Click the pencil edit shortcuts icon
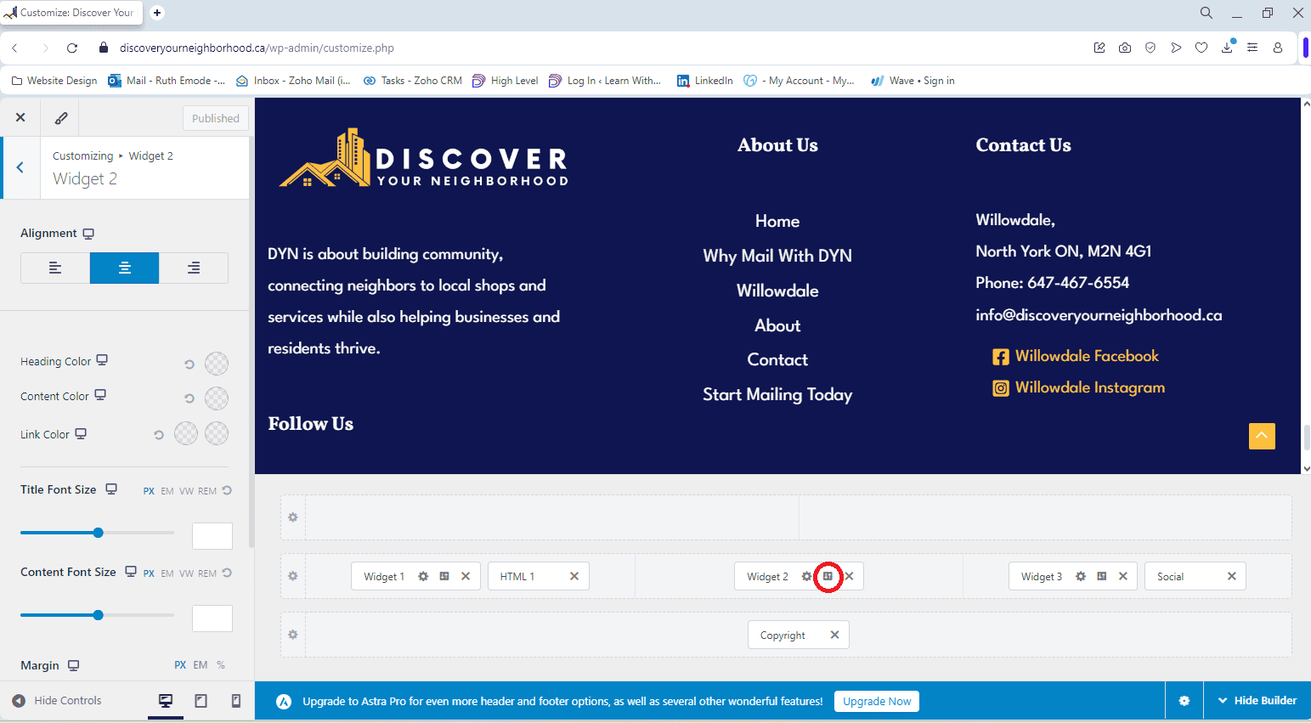Screen dimensions: 1311x723 [61, 118]
